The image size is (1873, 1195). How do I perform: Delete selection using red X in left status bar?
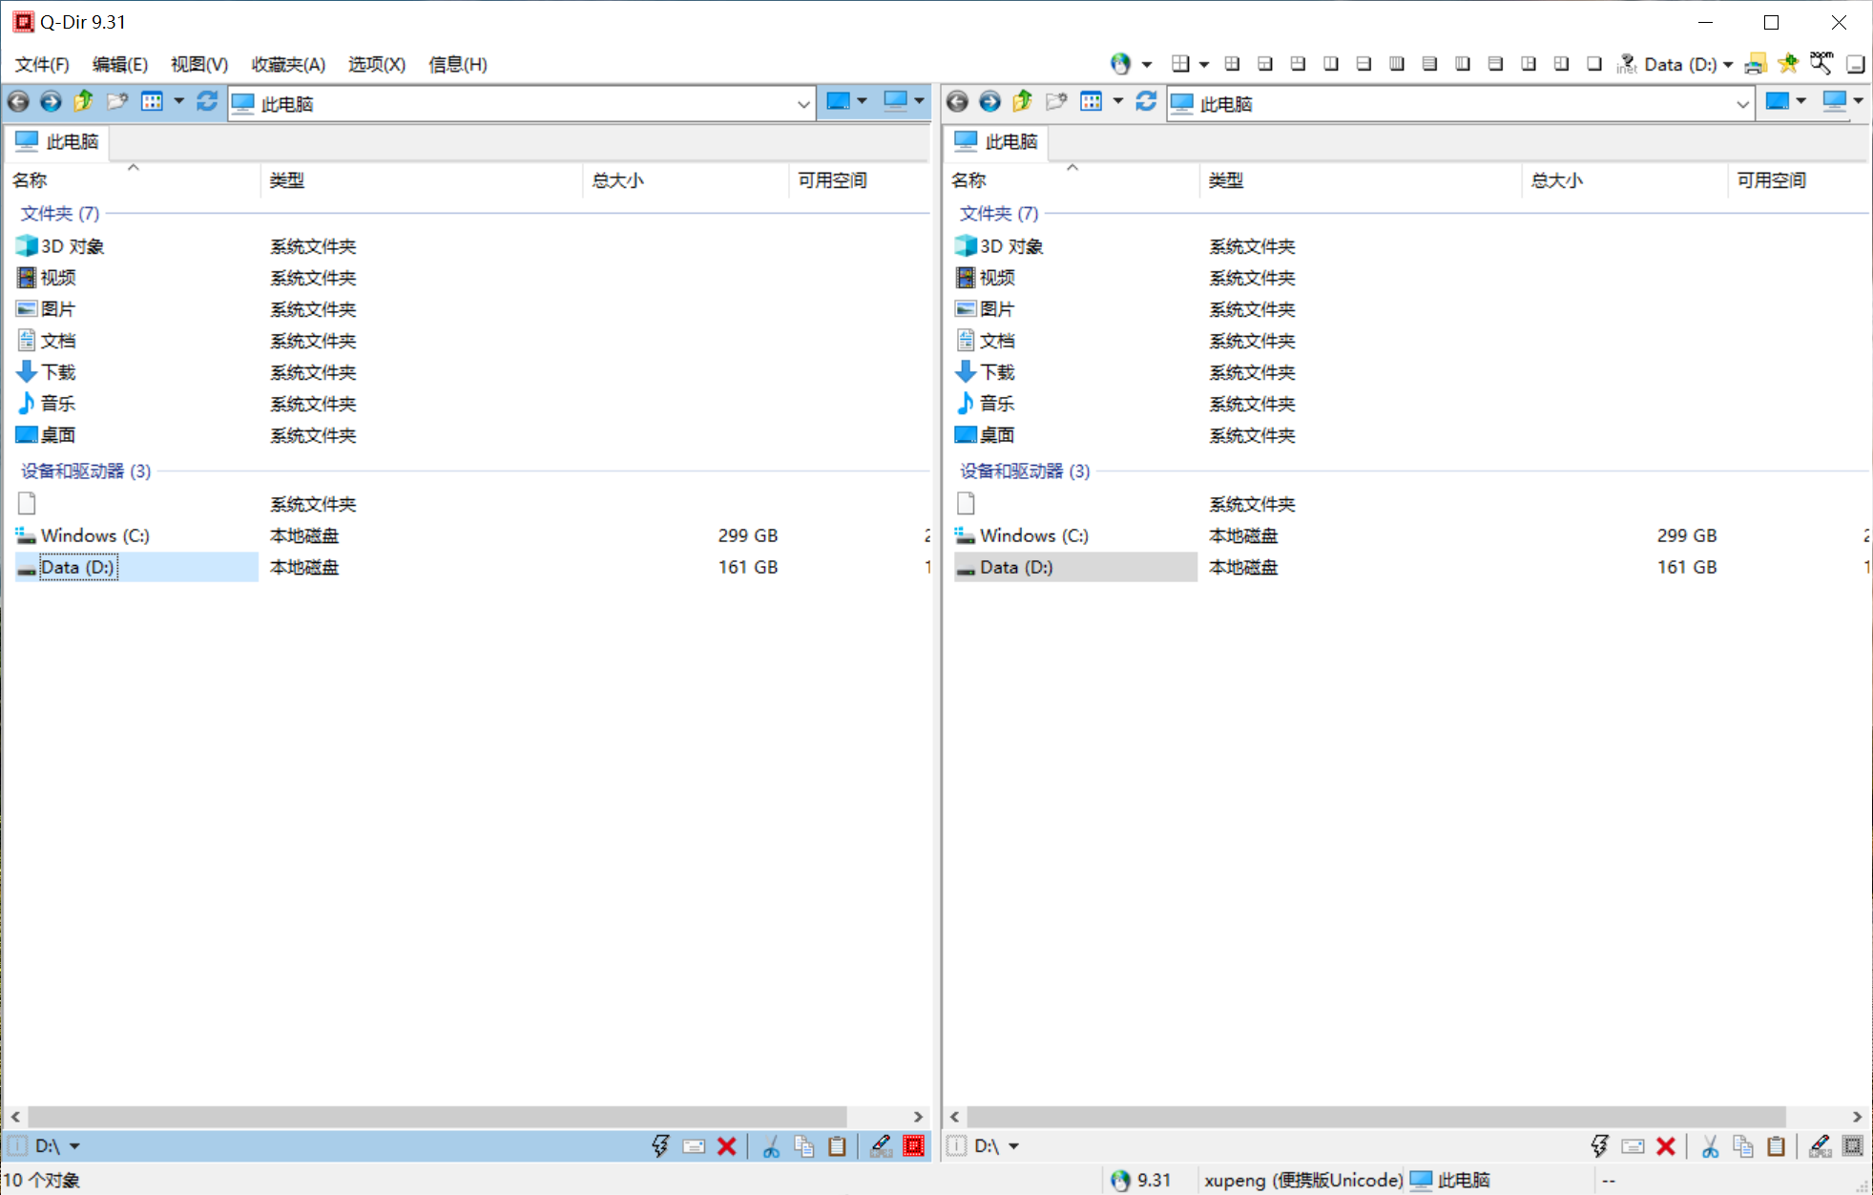[727, 1145]
